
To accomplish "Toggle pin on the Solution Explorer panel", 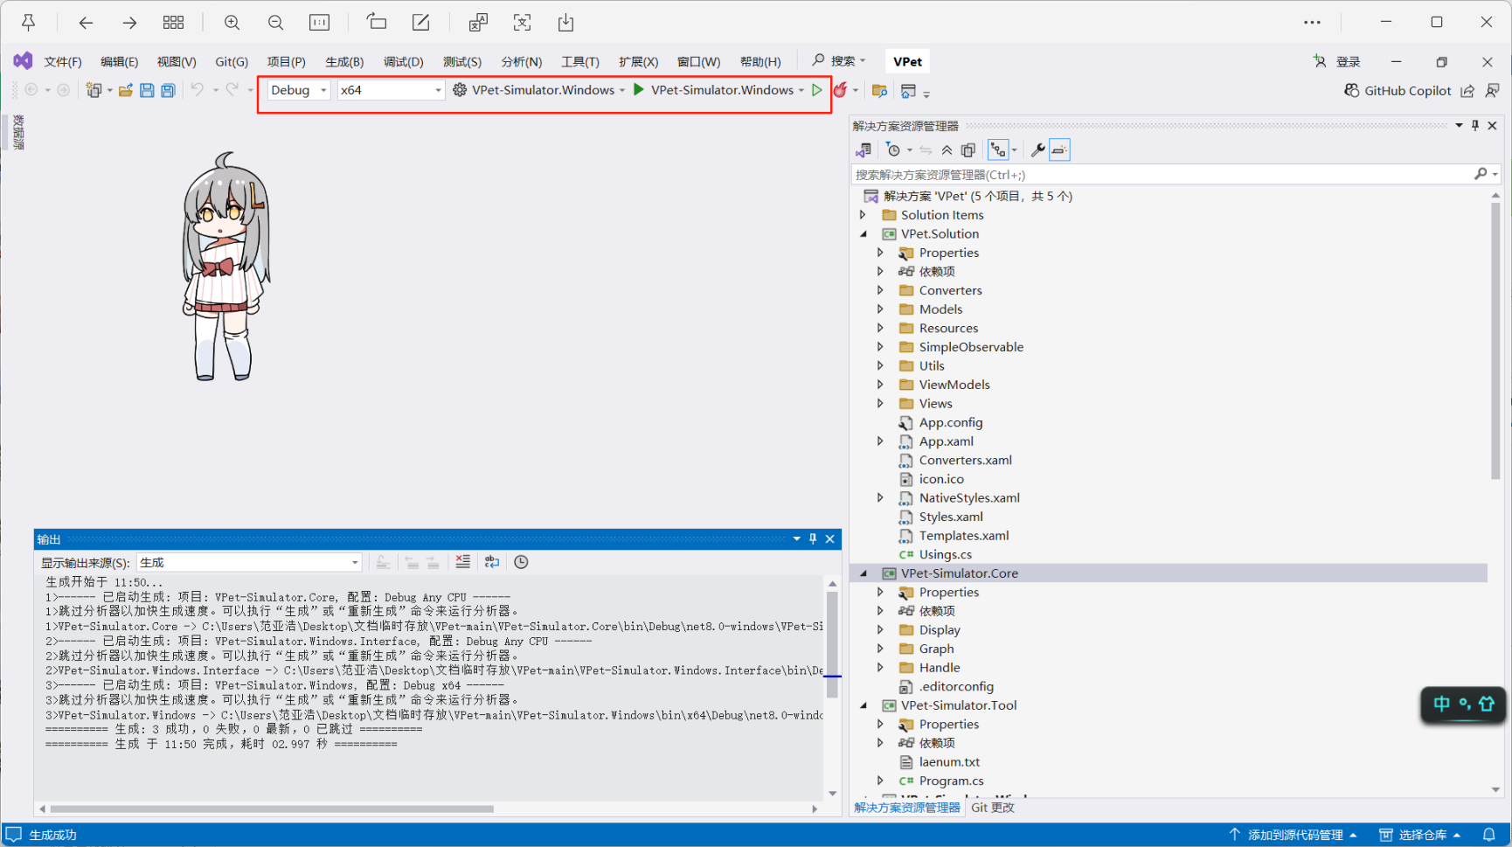I will pyautogui.click(x=1475, y=126).
